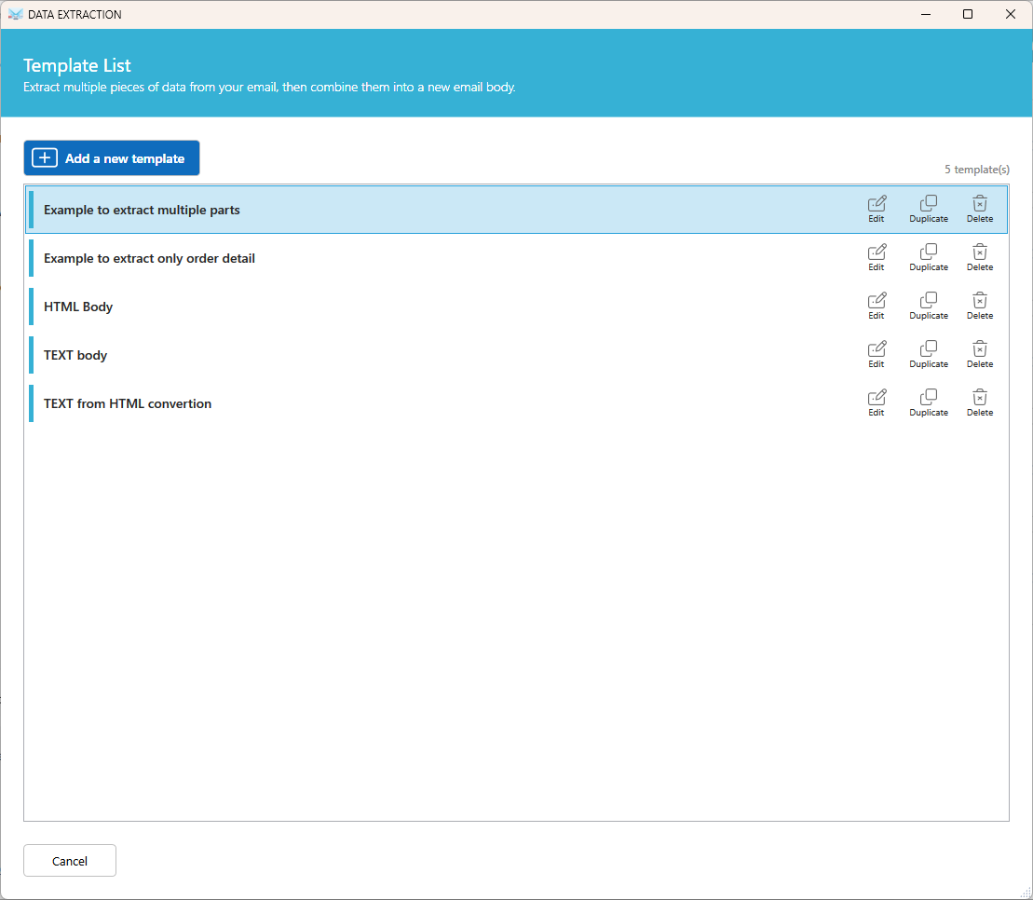This screenshot has width=1033, height=900.
Task: Minimize the Data Extraction window
Action: pyautogui.click(x=926, y=15)
